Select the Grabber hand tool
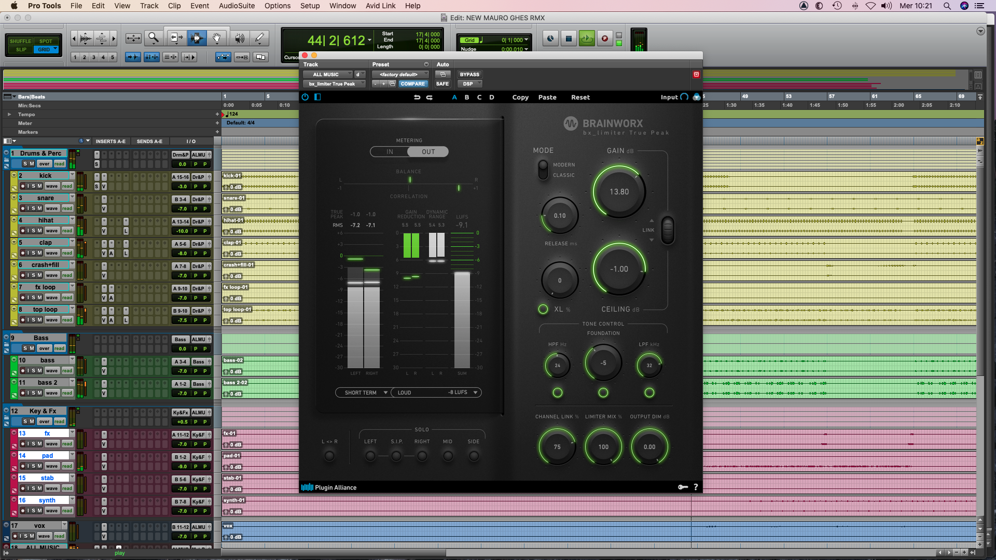996x560 pixels. point(217,38)
